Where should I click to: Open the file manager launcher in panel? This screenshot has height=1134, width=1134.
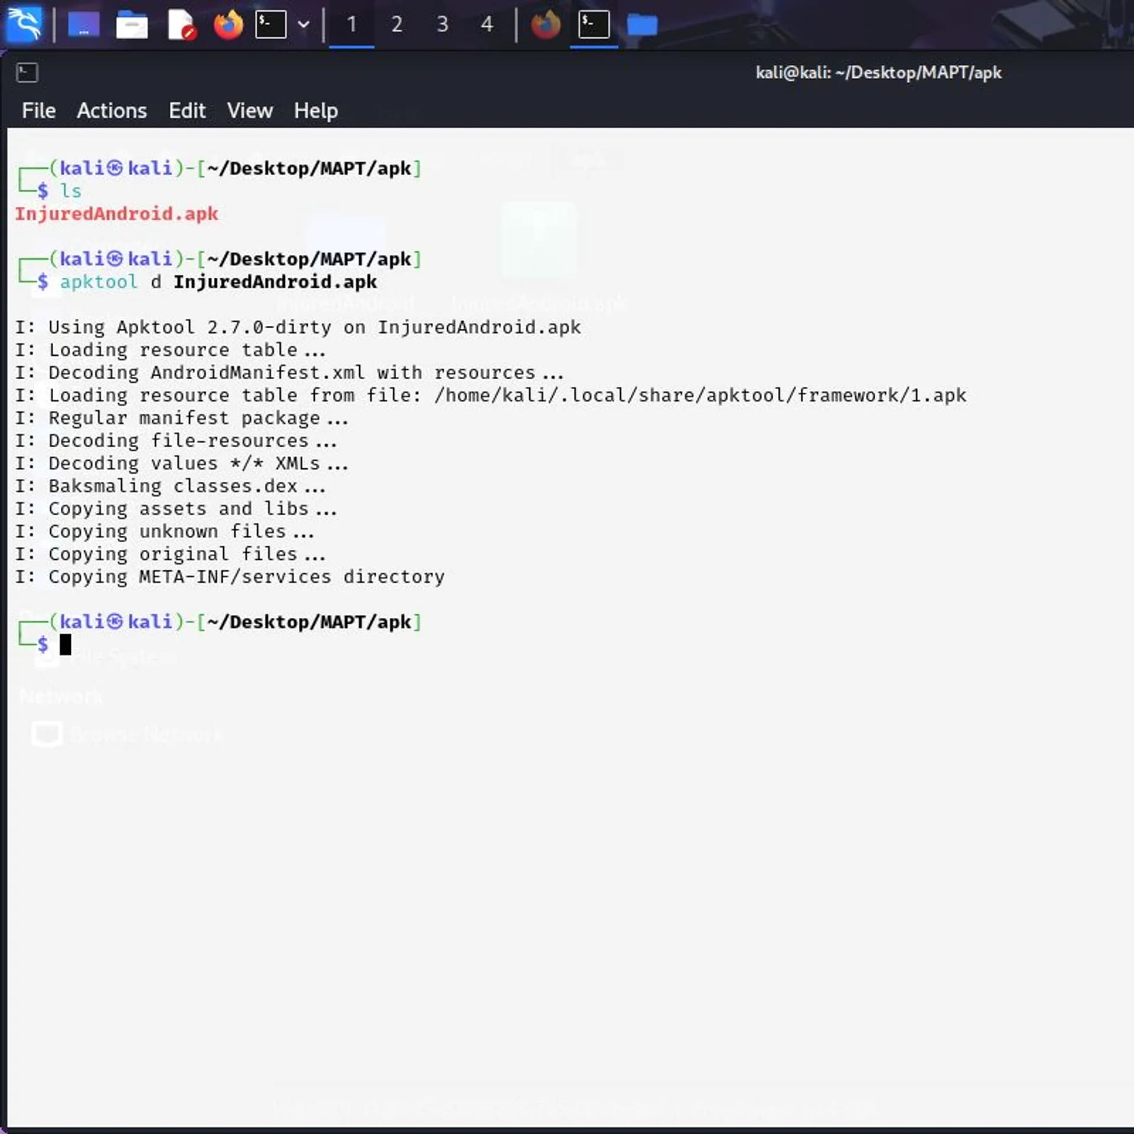[132, 24]
